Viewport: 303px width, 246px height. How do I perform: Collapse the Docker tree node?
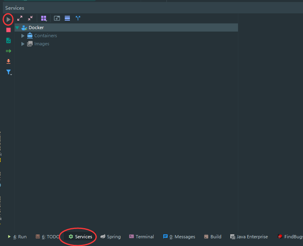coord(17,28)
